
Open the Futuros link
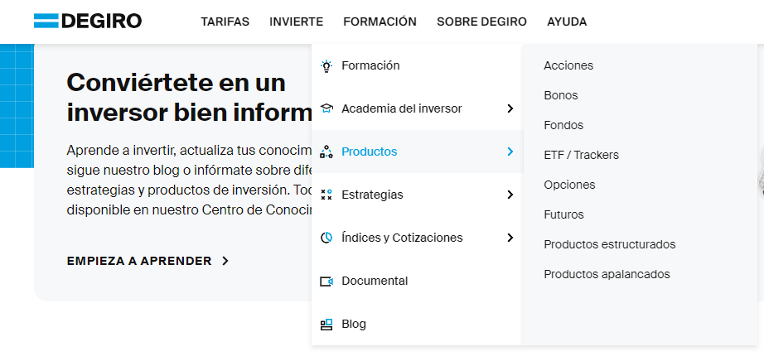click(563, 214)
